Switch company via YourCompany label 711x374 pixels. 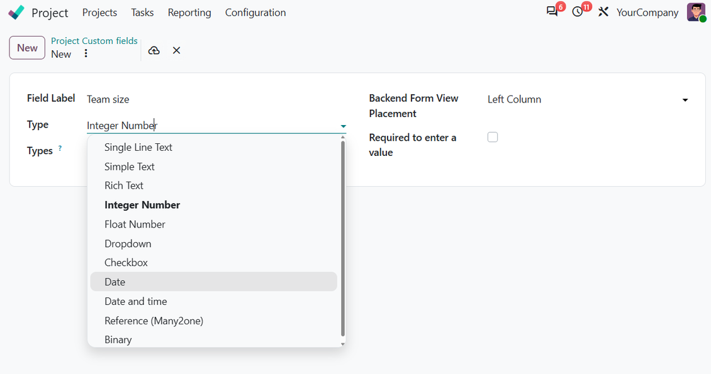647,13
